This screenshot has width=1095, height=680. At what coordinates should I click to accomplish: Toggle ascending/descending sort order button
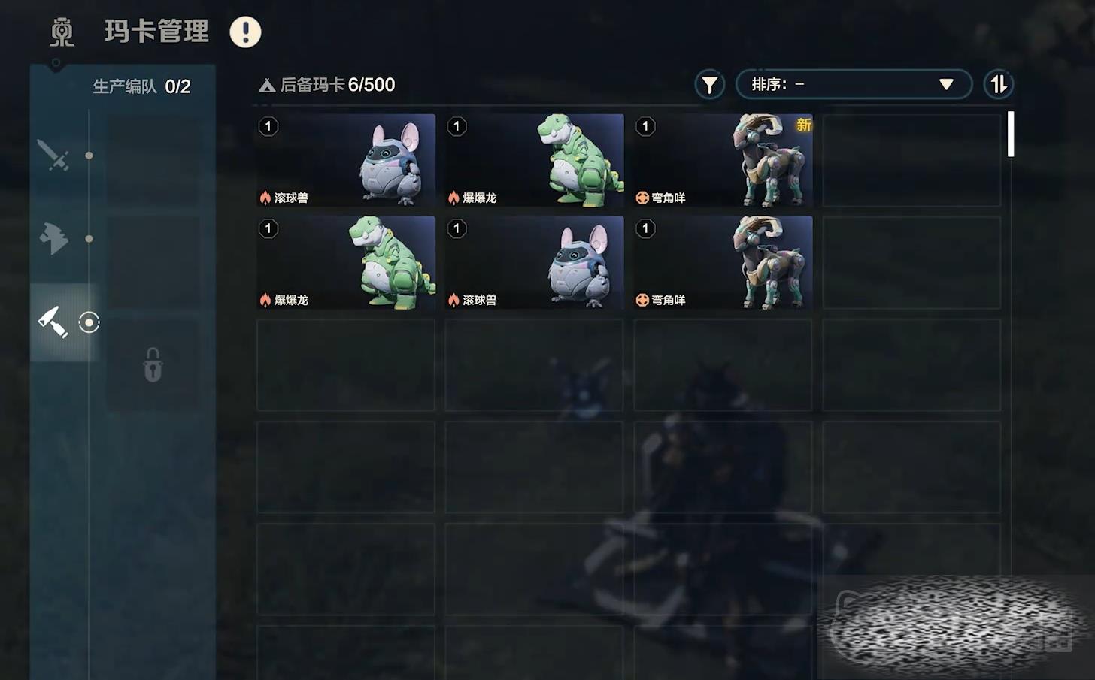998,84
